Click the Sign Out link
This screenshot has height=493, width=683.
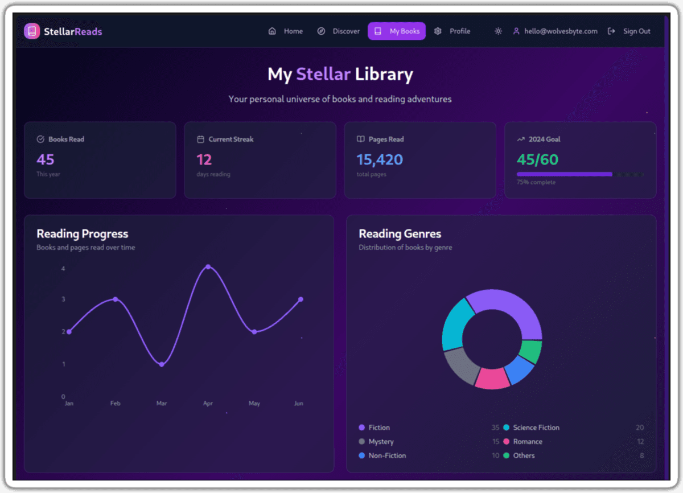click(636, 31)
